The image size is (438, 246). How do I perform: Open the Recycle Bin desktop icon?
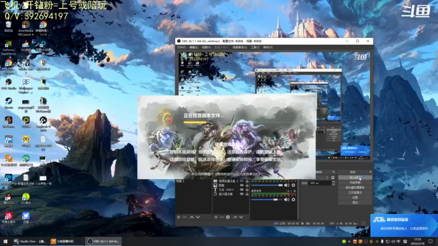click(8, 26)
